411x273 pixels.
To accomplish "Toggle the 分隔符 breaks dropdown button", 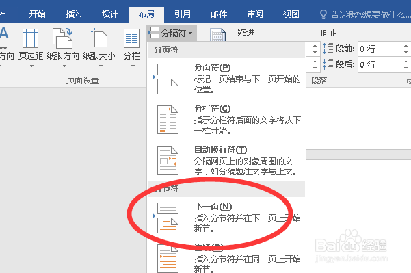I will (x=172, y=34).
